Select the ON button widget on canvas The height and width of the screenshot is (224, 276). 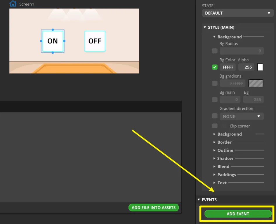53,41
